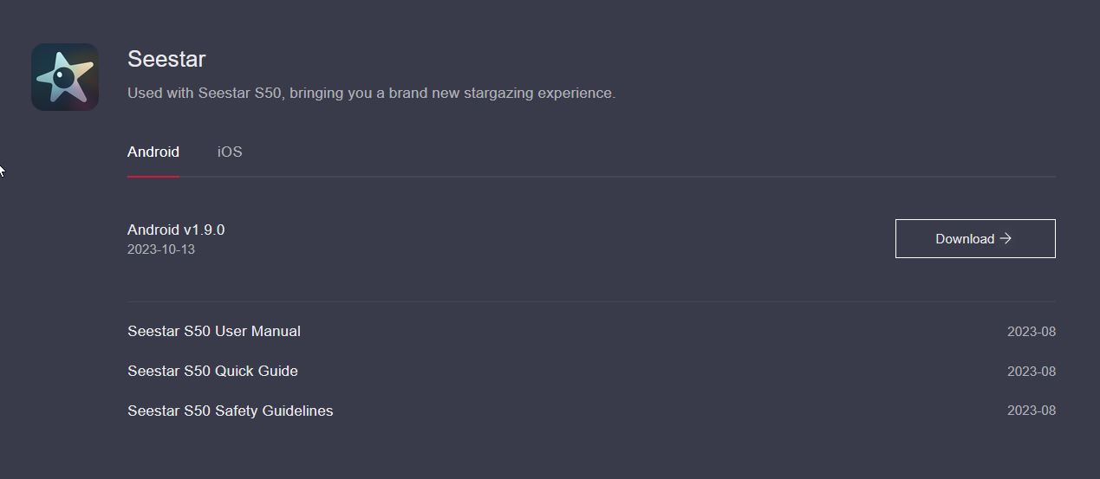Click the Quick Guide 2023-08 date

pyautogui.click(x=1032, y=372)
